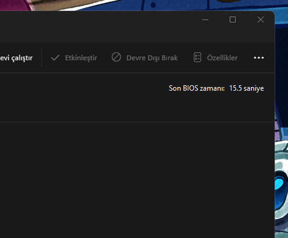Image resolution: width=288 pixels, height=238 pixels.
Task: Close the Task Manager window
Action: click(261, 19)
